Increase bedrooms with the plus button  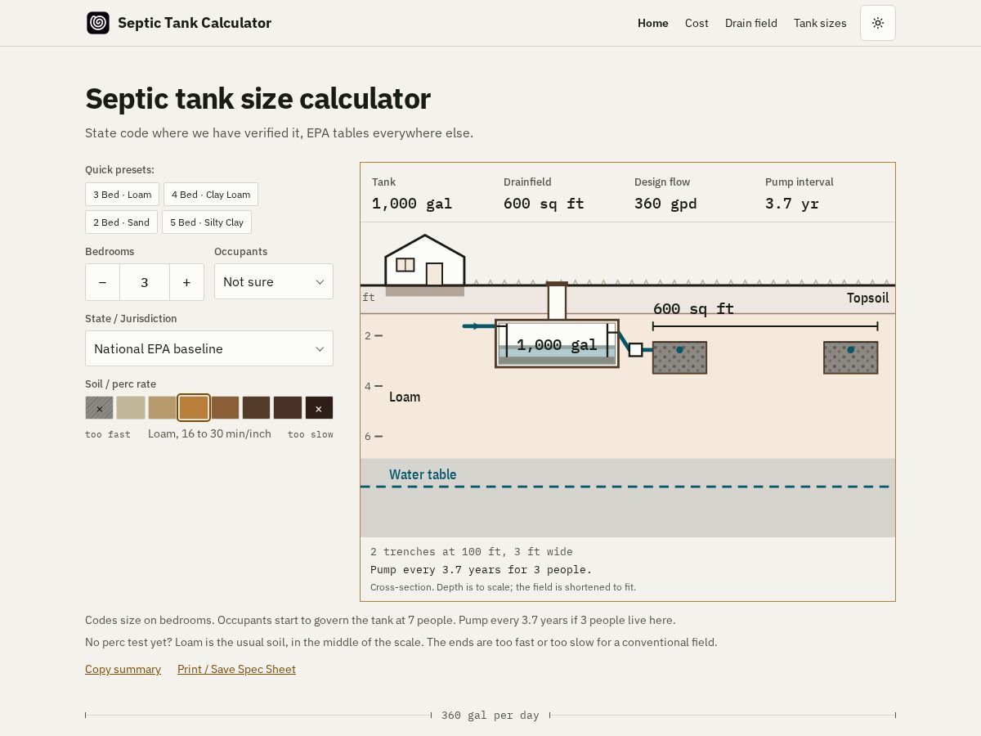coord(186,282)
